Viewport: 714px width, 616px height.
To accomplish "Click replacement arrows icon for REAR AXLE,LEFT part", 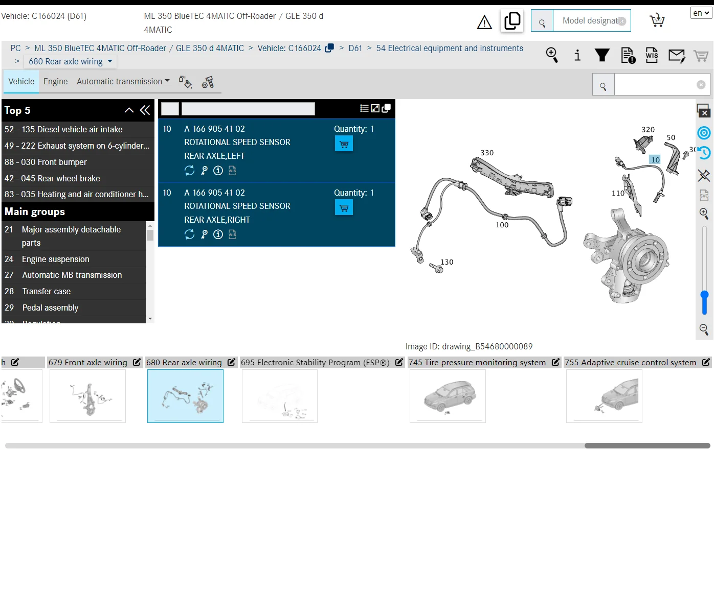I will coord(190,171).
